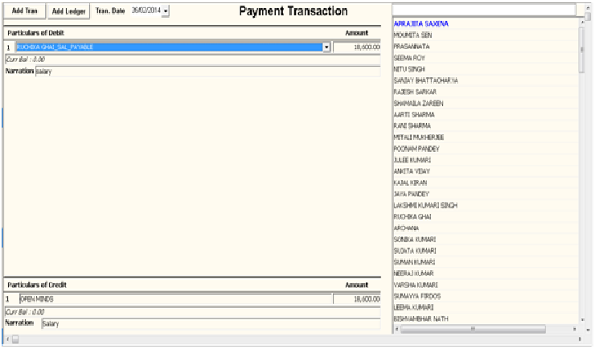595x349 pixels.
Task: Click the debit Amount field
Action: tap(357, 47)
